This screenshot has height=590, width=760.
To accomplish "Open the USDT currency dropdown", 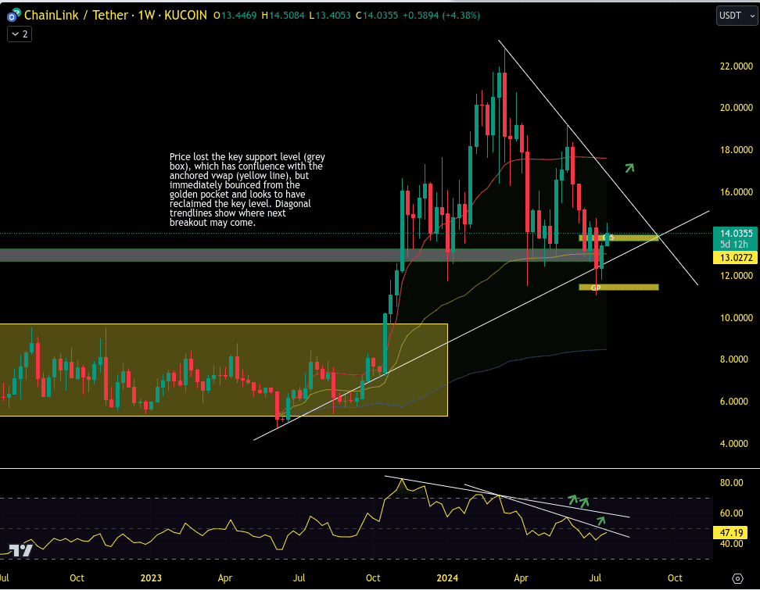I will click(x=737, y=16).
